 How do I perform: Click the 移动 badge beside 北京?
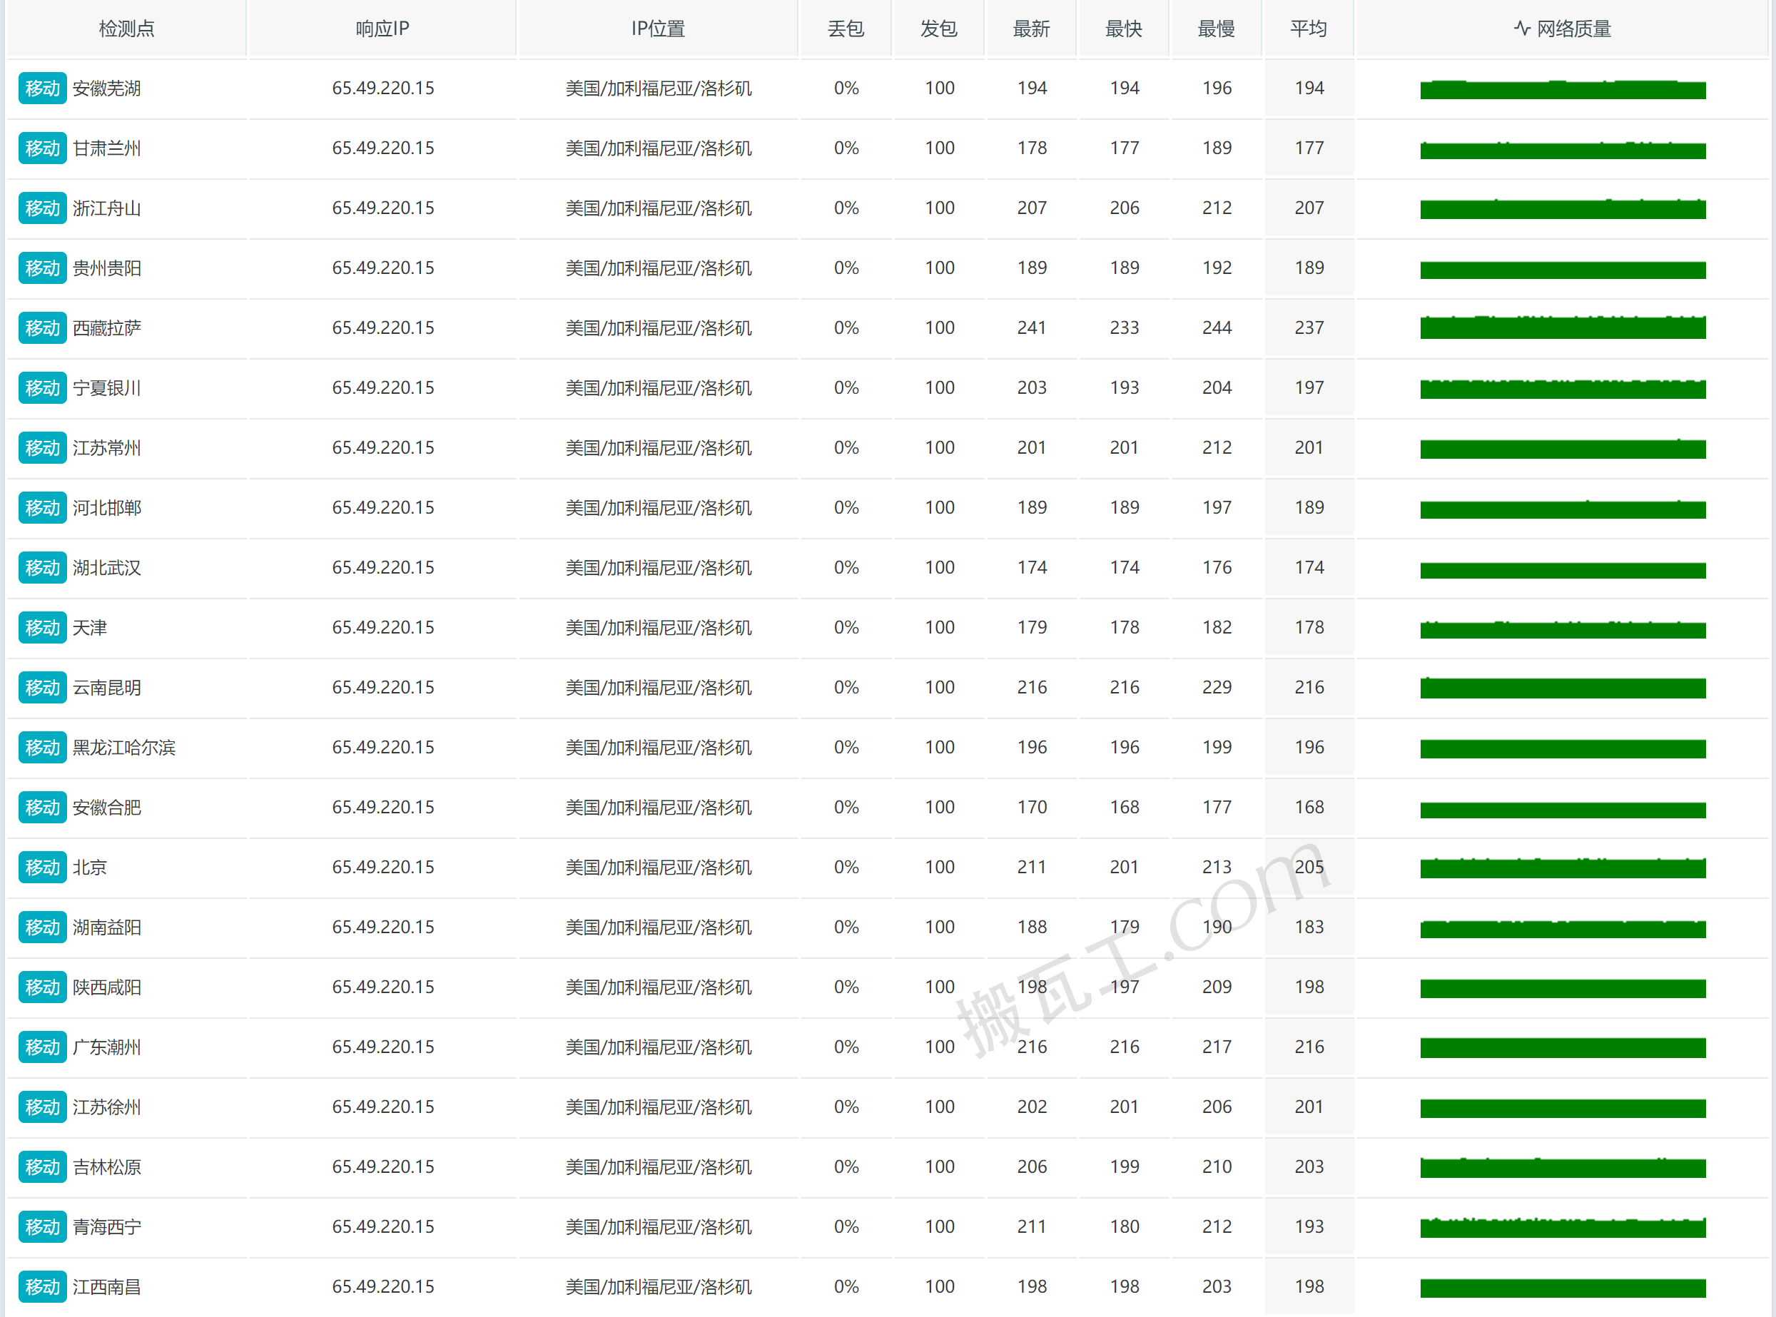(x=42, y=868)
